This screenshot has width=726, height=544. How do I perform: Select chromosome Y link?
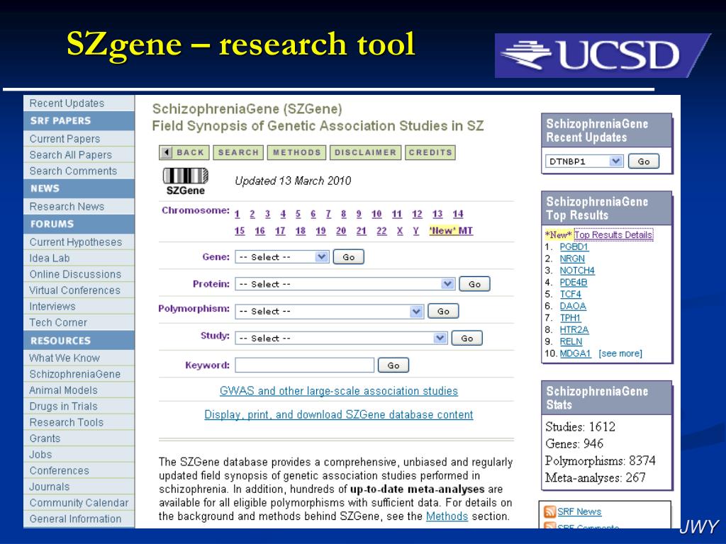tap(415, 231)
